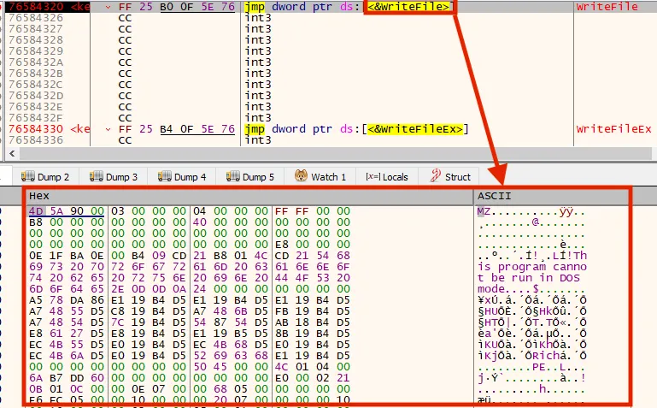This screenshot has height=408, width=657.
Task: Click the opcode bytes FF 25 B4 0F 5E 76
Action: (176, 129)
